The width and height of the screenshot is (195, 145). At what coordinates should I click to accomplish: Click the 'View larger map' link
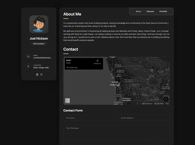tap(72, 67)
